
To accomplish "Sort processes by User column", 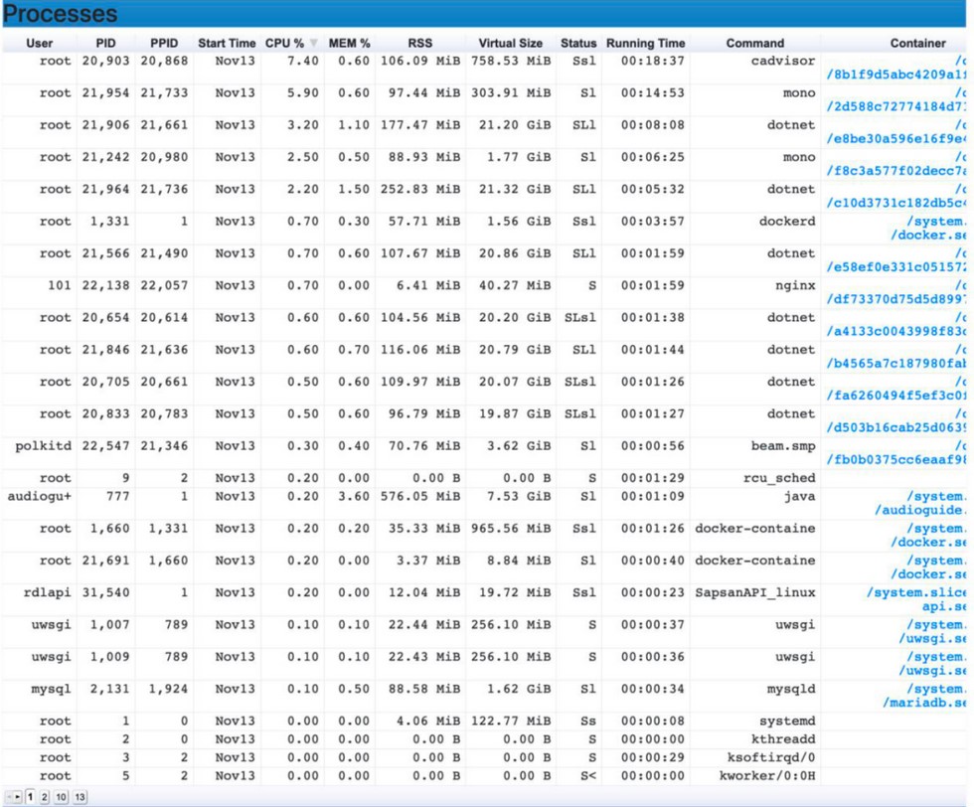I will pos(39,43).
